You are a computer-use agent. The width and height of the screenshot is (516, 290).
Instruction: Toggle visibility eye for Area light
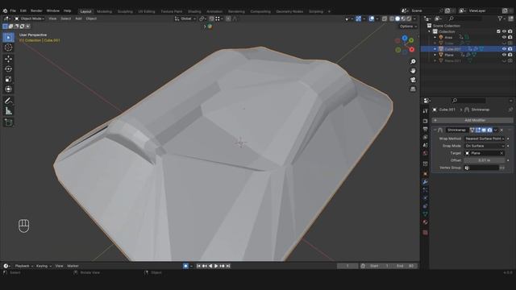pyautogui.click(x=504, y=37)
